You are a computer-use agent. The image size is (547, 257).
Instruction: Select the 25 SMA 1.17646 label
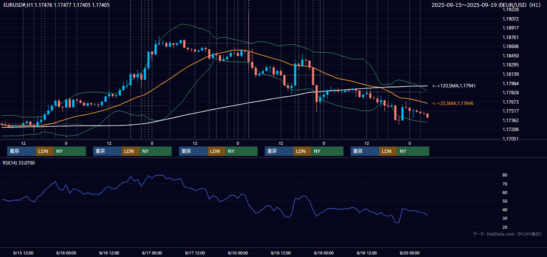click(453, 103)
